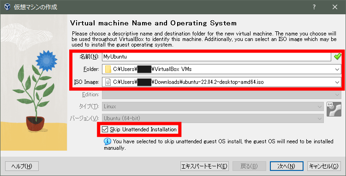The image size is (346, 176).
Task: Click the VirtualBox VMs folder path text
Action: pyautogui.click(x=152, y=70)
